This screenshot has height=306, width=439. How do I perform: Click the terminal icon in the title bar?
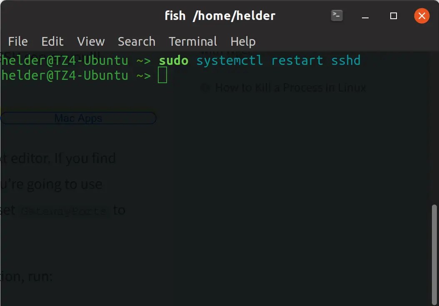(336, 15)
